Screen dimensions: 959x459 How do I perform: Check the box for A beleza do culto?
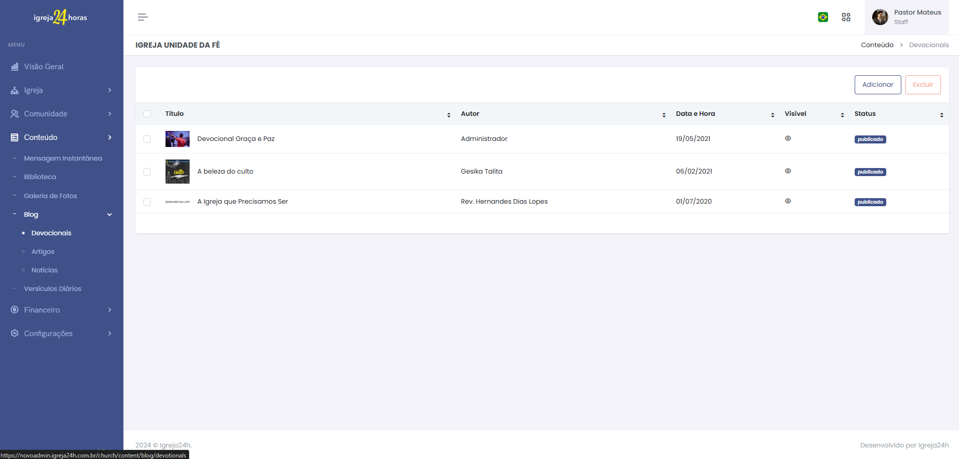[x=147, y=172]
